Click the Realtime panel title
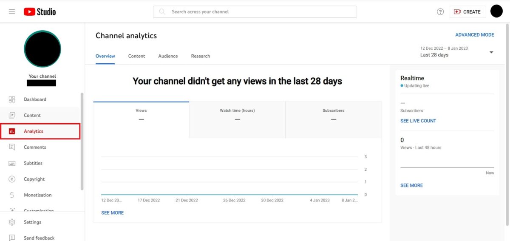 pyautogui.click(x=412, y=78)
